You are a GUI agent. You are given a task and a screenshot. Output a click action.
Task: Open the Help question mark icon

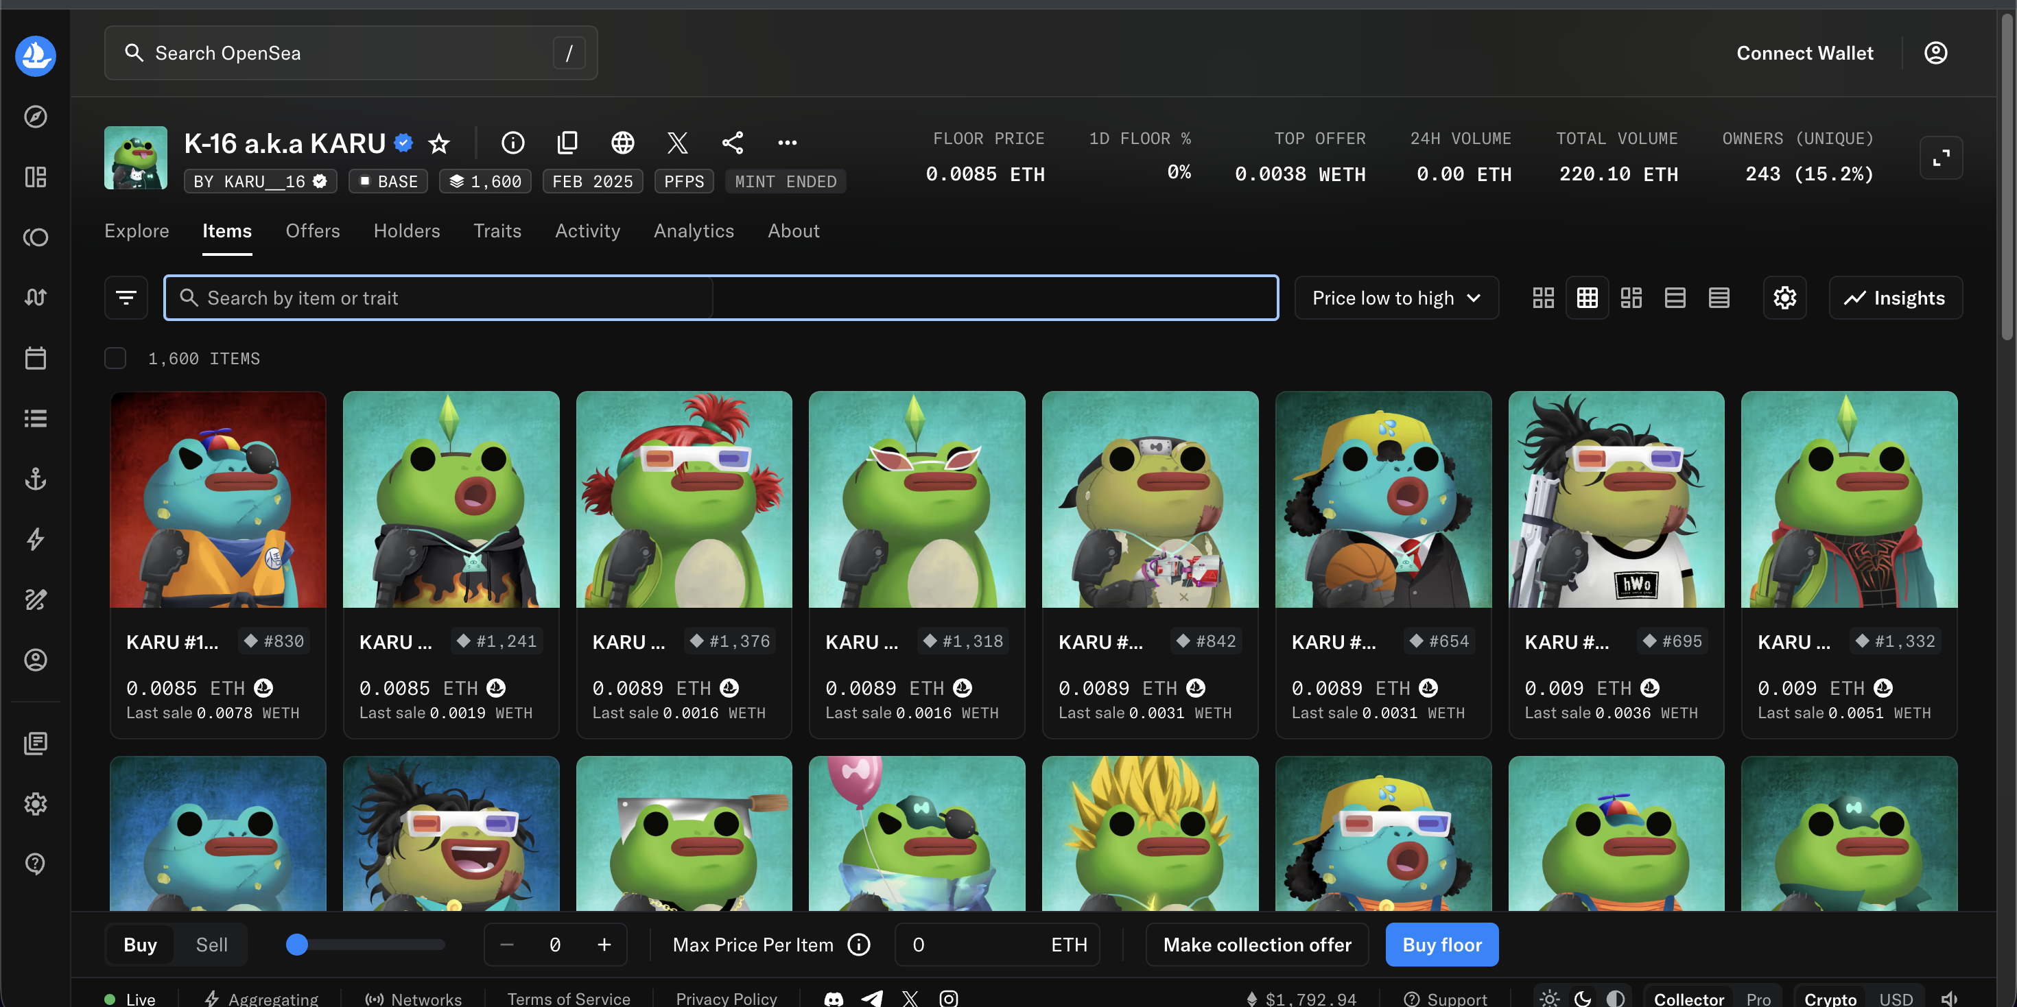[35, 864]
